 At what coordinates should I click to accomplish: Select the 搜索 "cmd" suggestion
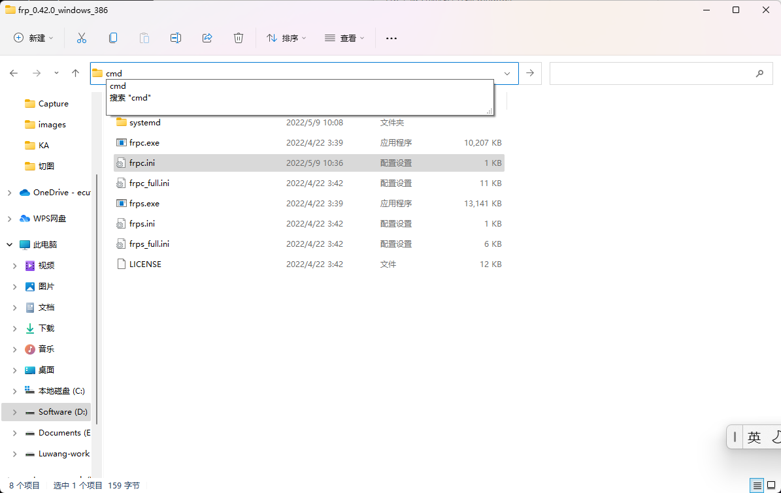coord(131,98)
